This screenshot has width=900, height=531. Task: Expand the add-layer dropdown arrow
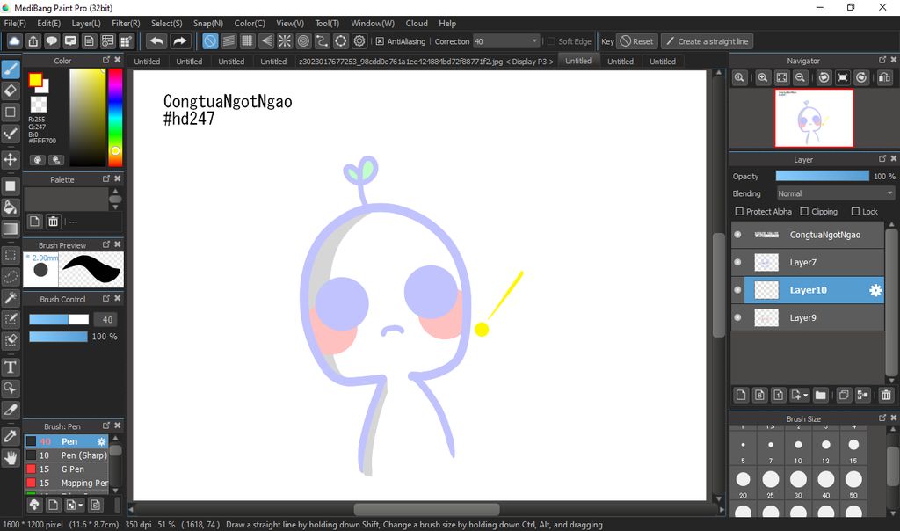805,395
